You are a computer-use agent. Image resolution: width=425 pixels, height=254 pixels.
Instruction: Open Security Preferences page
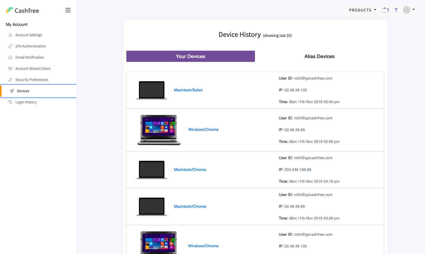pos(32,80)
